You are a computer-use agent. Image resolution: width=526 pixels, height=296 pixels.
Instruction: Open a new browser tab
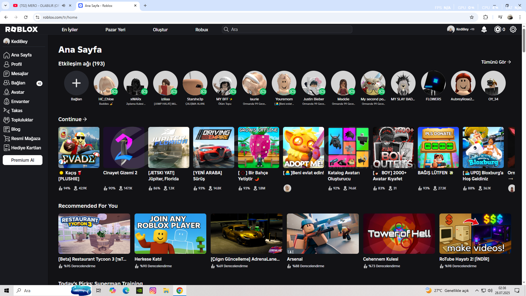point(145,5)
